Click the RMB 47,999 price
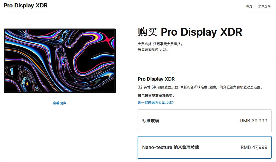Screen dimensions: 276x162 click(x=254, y=147)
